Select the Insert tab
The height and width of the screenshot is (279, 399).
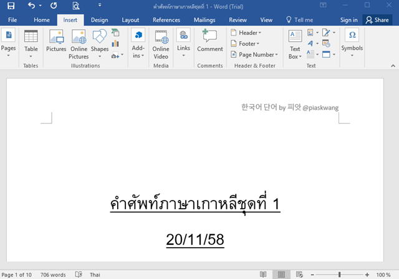70,20
